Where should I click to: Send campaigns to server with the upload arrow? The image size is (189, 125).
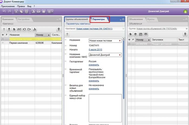tap(4, 29)
